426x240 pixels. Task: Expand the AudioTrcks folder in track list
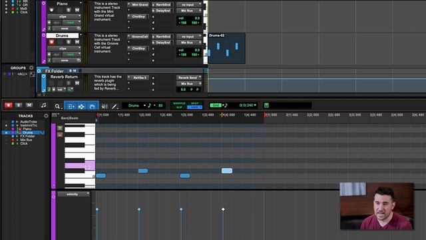tap(17, 121)
